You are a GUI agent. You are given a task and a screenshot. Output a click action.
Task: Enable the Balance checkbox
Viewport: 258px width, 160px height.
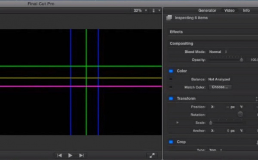[x=171, y=79]
